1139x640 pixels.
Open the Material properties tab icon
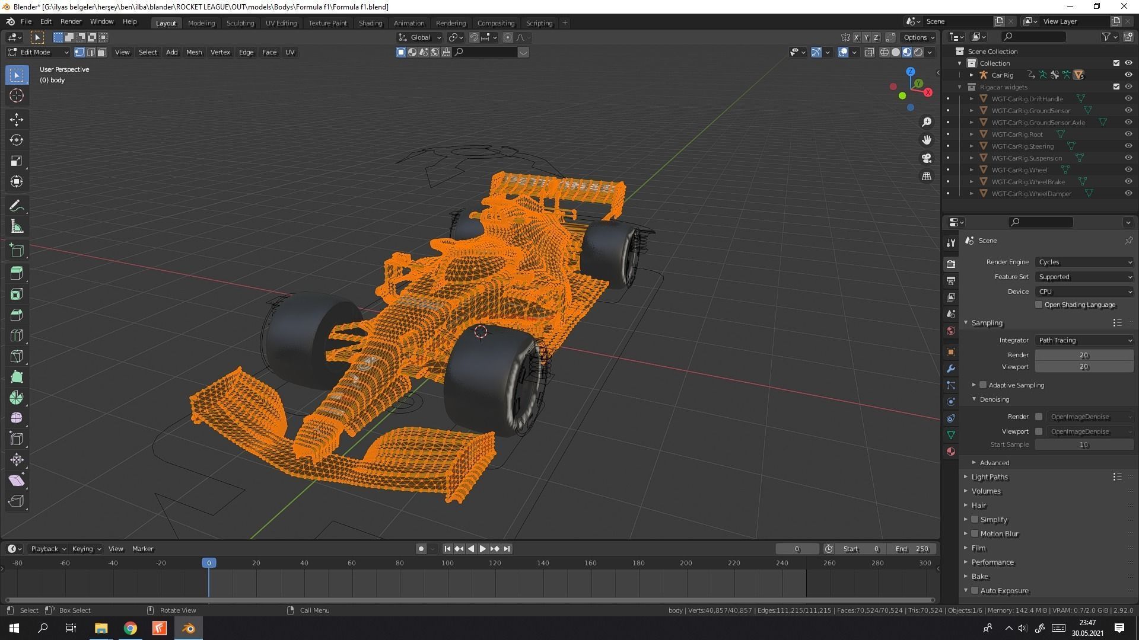click(951, 452)
